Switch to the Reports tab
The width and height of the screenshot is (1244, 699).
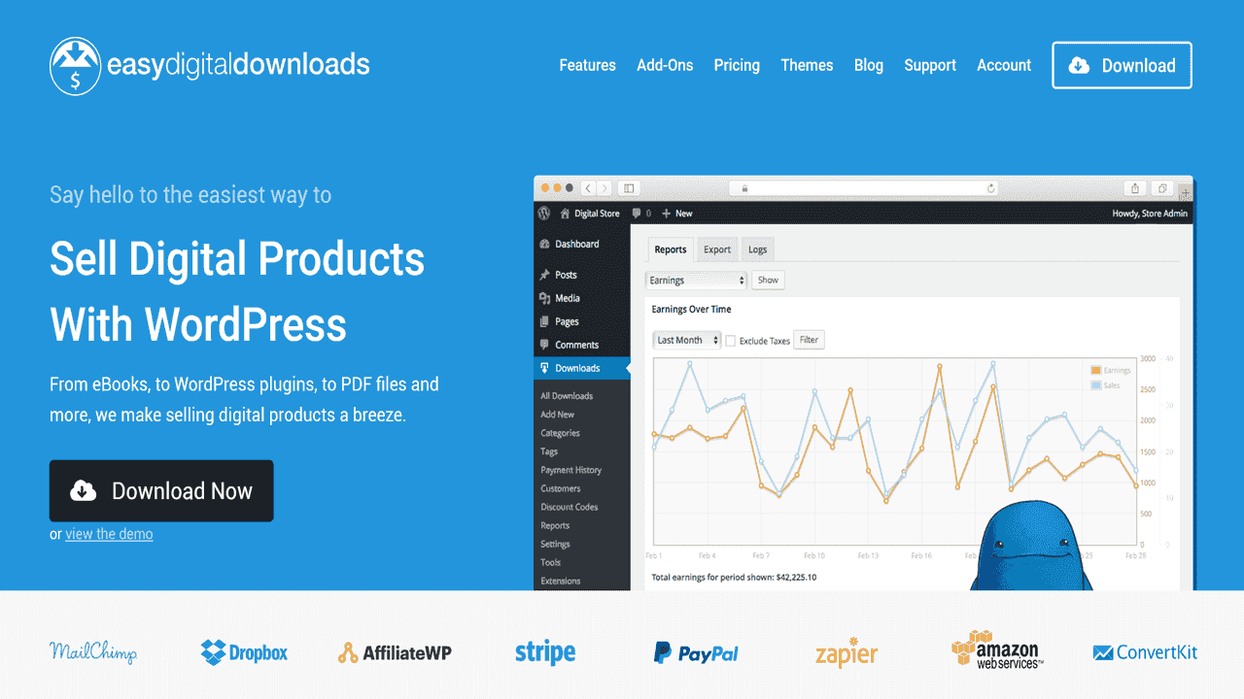(671, 250)
